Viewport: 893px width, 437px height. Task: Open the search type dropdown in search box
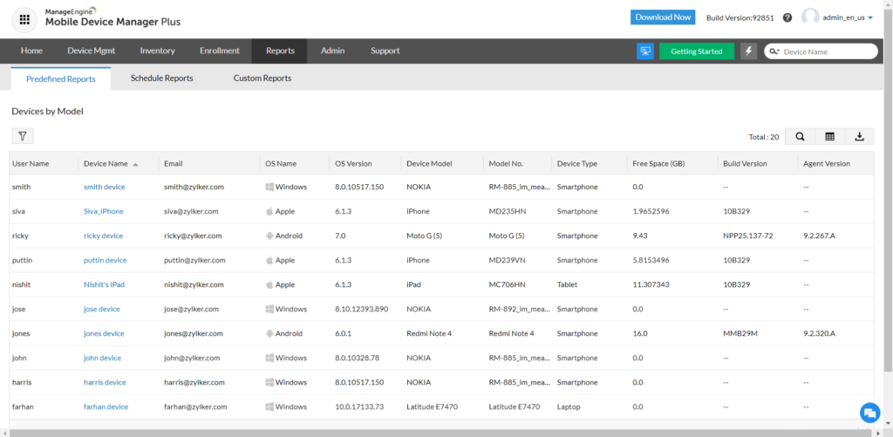pyautogui.click(x=774, y=51)
